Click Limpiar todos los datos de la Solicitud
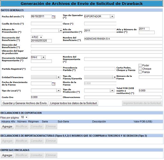The height and width of the screenshot is (160, 164). point(73,103)
